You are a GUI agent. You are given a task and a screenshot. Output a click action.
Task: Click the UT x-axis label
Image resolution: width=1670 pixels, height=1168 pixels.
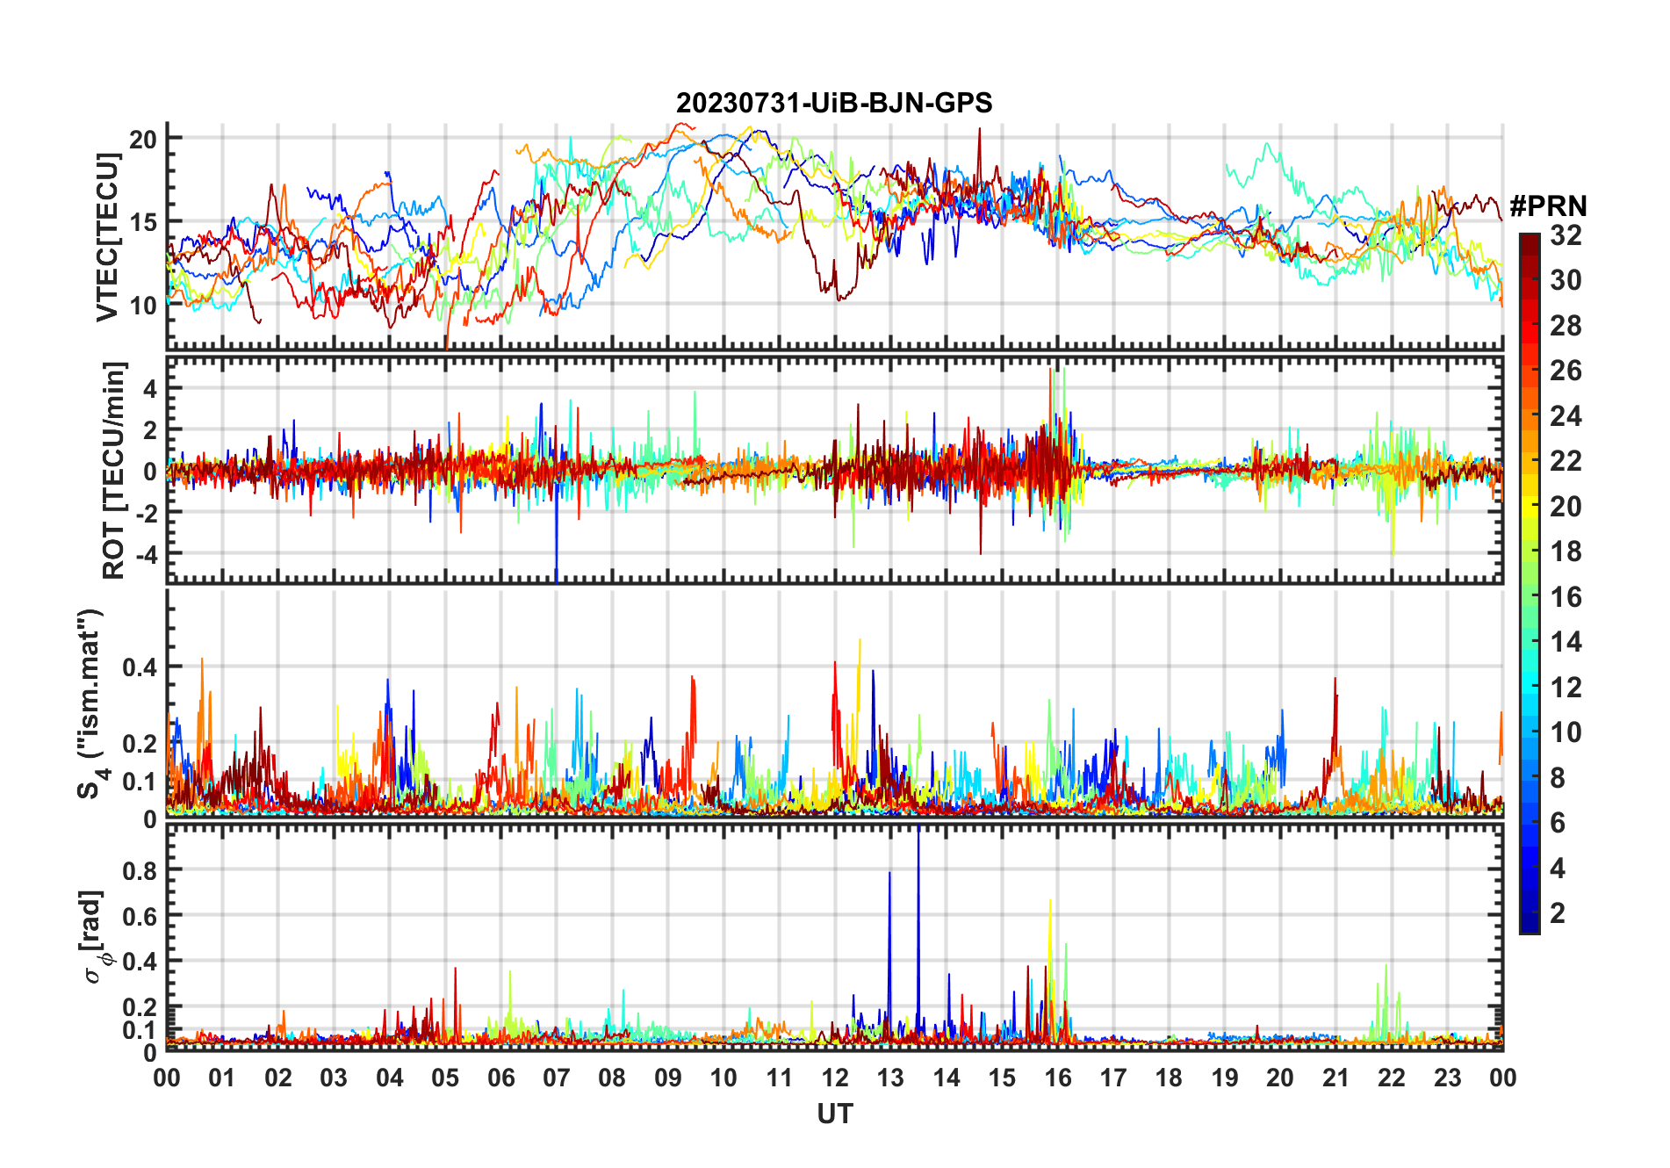tap(835, 1114)
